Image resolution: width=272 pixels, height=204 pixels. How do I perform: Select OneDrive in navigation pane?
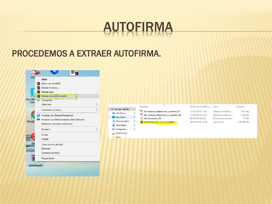click(121, 113)
